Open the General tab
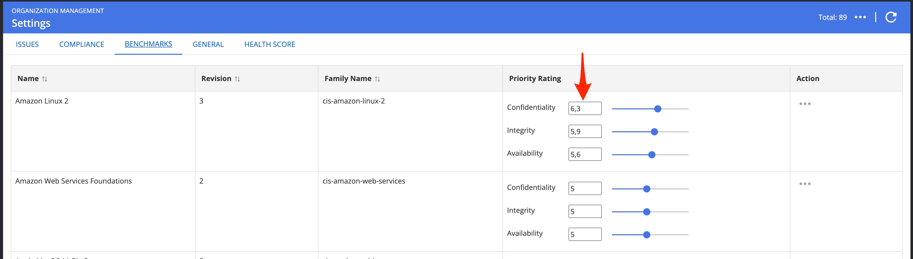Screen dimensions: 913x259 click(208, 45)
